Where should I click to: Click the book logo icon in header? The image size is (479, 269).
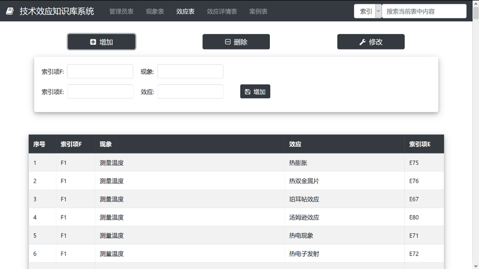pos(10,11)
